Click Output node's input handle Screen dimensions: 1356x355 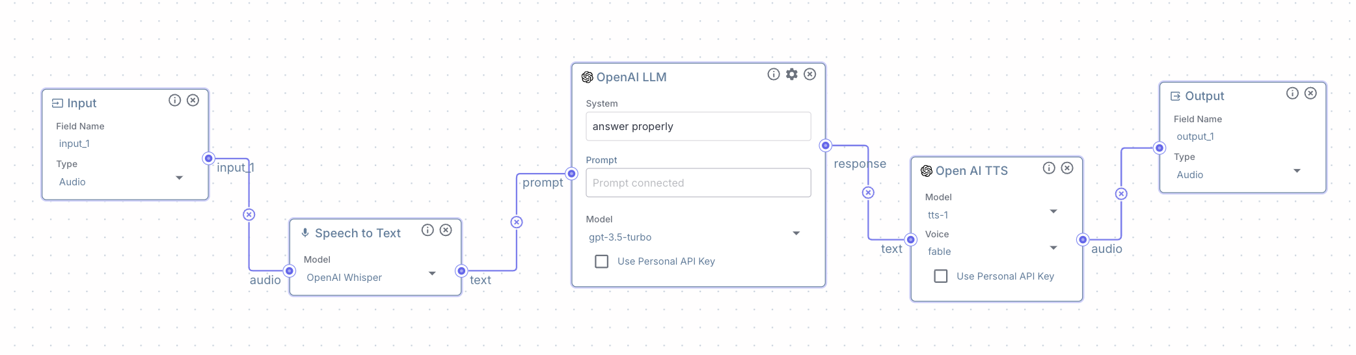pos(1159,148)
